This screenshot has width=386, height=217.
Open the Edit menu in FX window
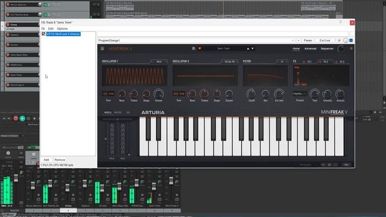(51, 28)
